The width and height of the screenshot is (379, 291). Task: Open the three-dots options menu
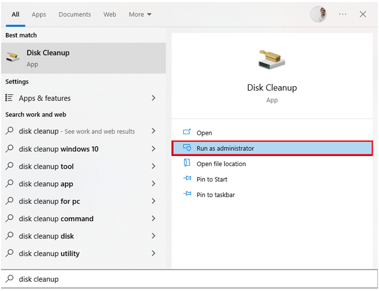click(x=342, y=14)
